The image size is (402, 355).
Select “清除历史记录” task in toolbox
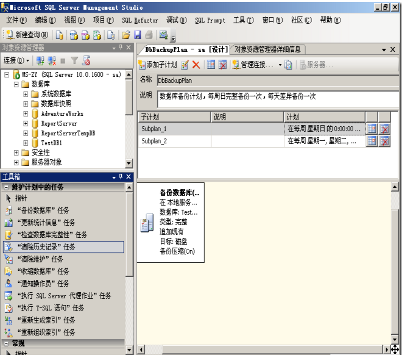(x=63, y=247)
